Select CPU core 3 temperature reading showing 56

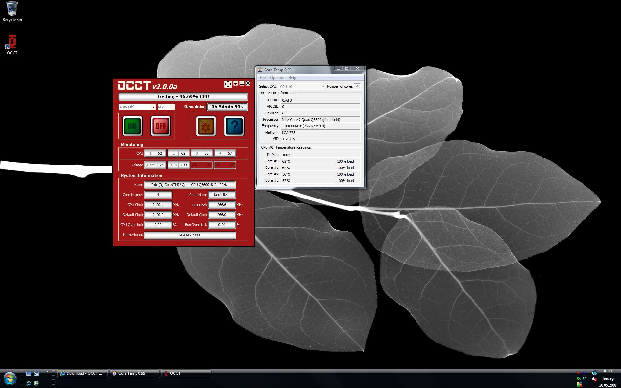(202, 154)
